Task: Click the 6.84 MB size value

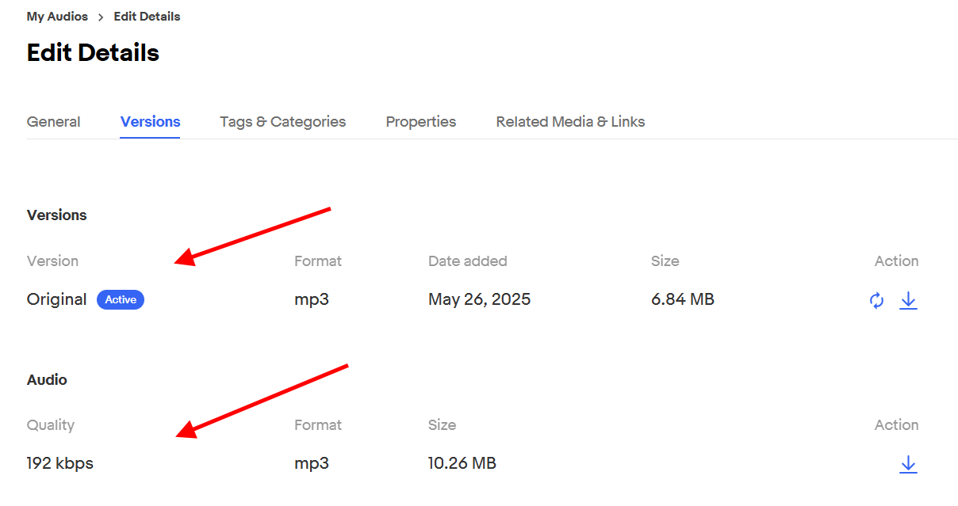Action: [x=682, y=299]
